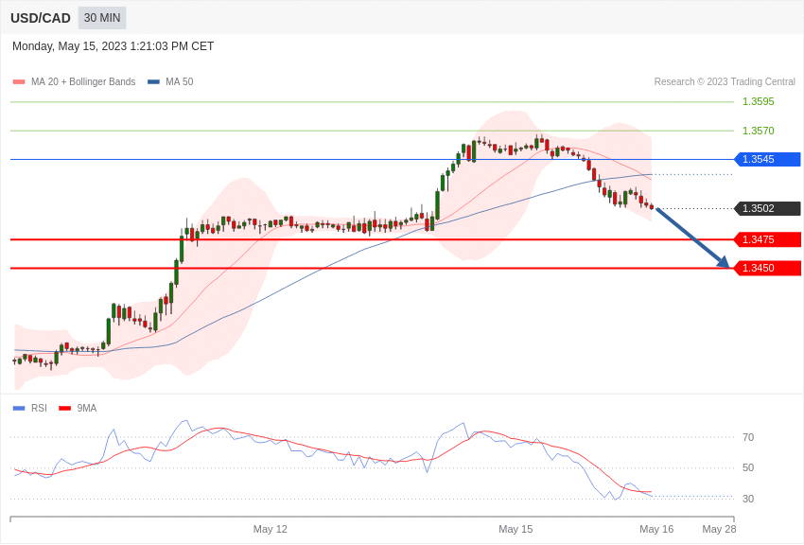Click the MA 50 legend swatch
804x545 pixels.
[153, 82]
